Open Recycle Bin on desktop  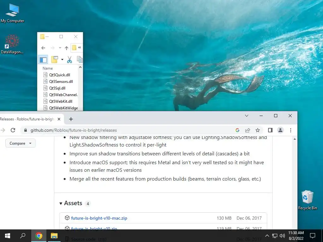click(307, 200)
